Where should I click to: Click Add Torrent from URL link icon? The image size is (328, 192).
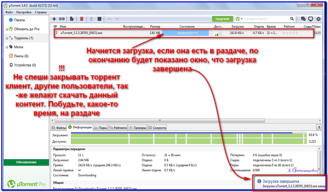click(62, 19)
